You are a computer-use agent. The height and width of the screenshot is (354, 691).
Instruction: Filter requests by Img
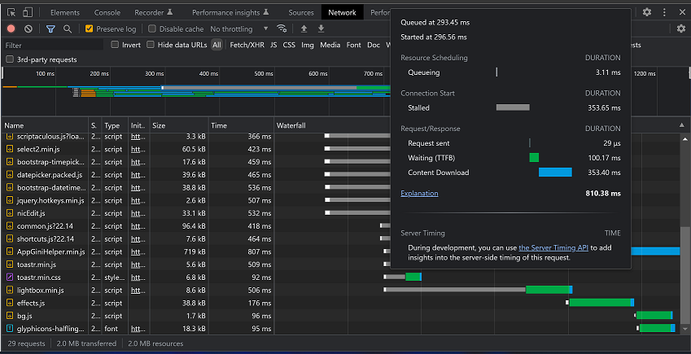click(308, 45)
